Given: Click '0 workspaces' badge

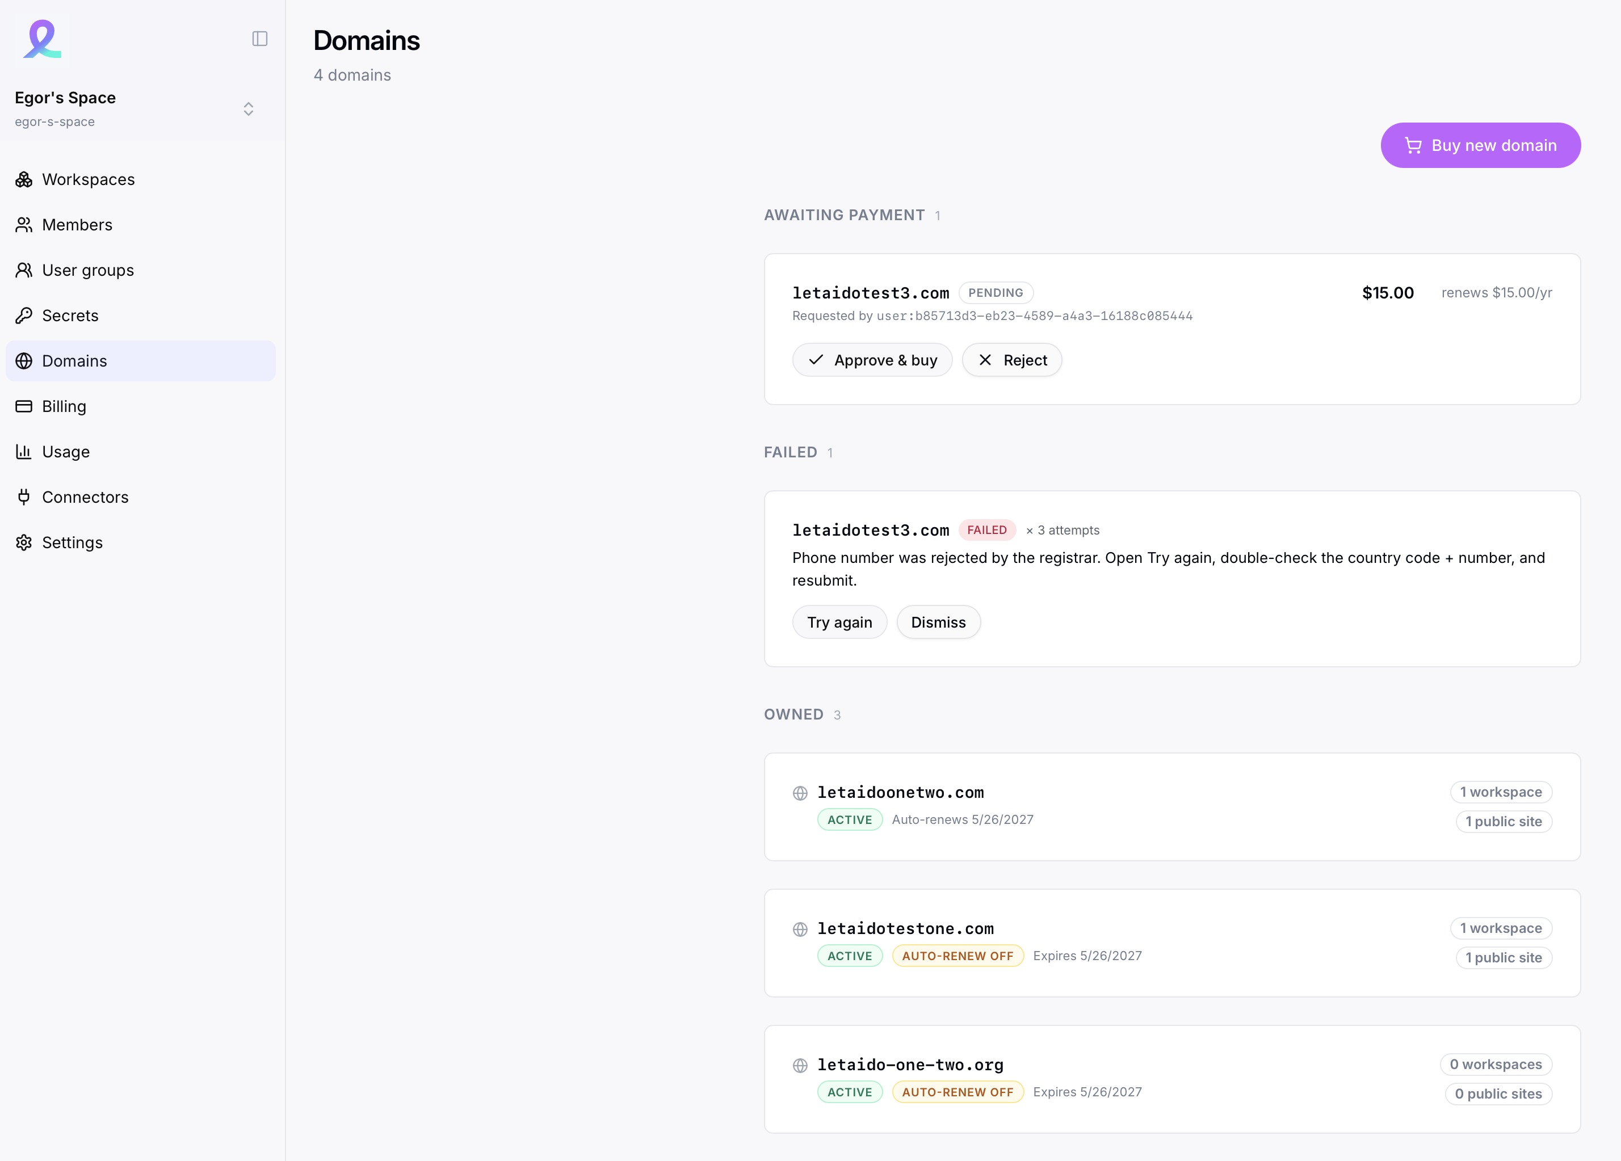Looking at the screenshot, I should 1496,1065.
